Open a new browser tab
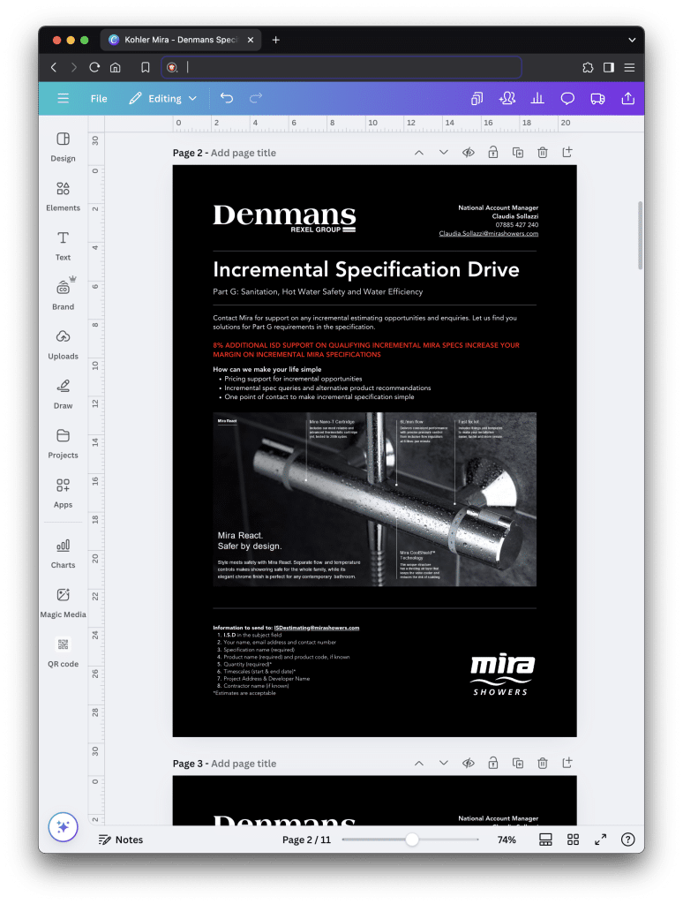 pyautogui.click(x=275, y=40)
